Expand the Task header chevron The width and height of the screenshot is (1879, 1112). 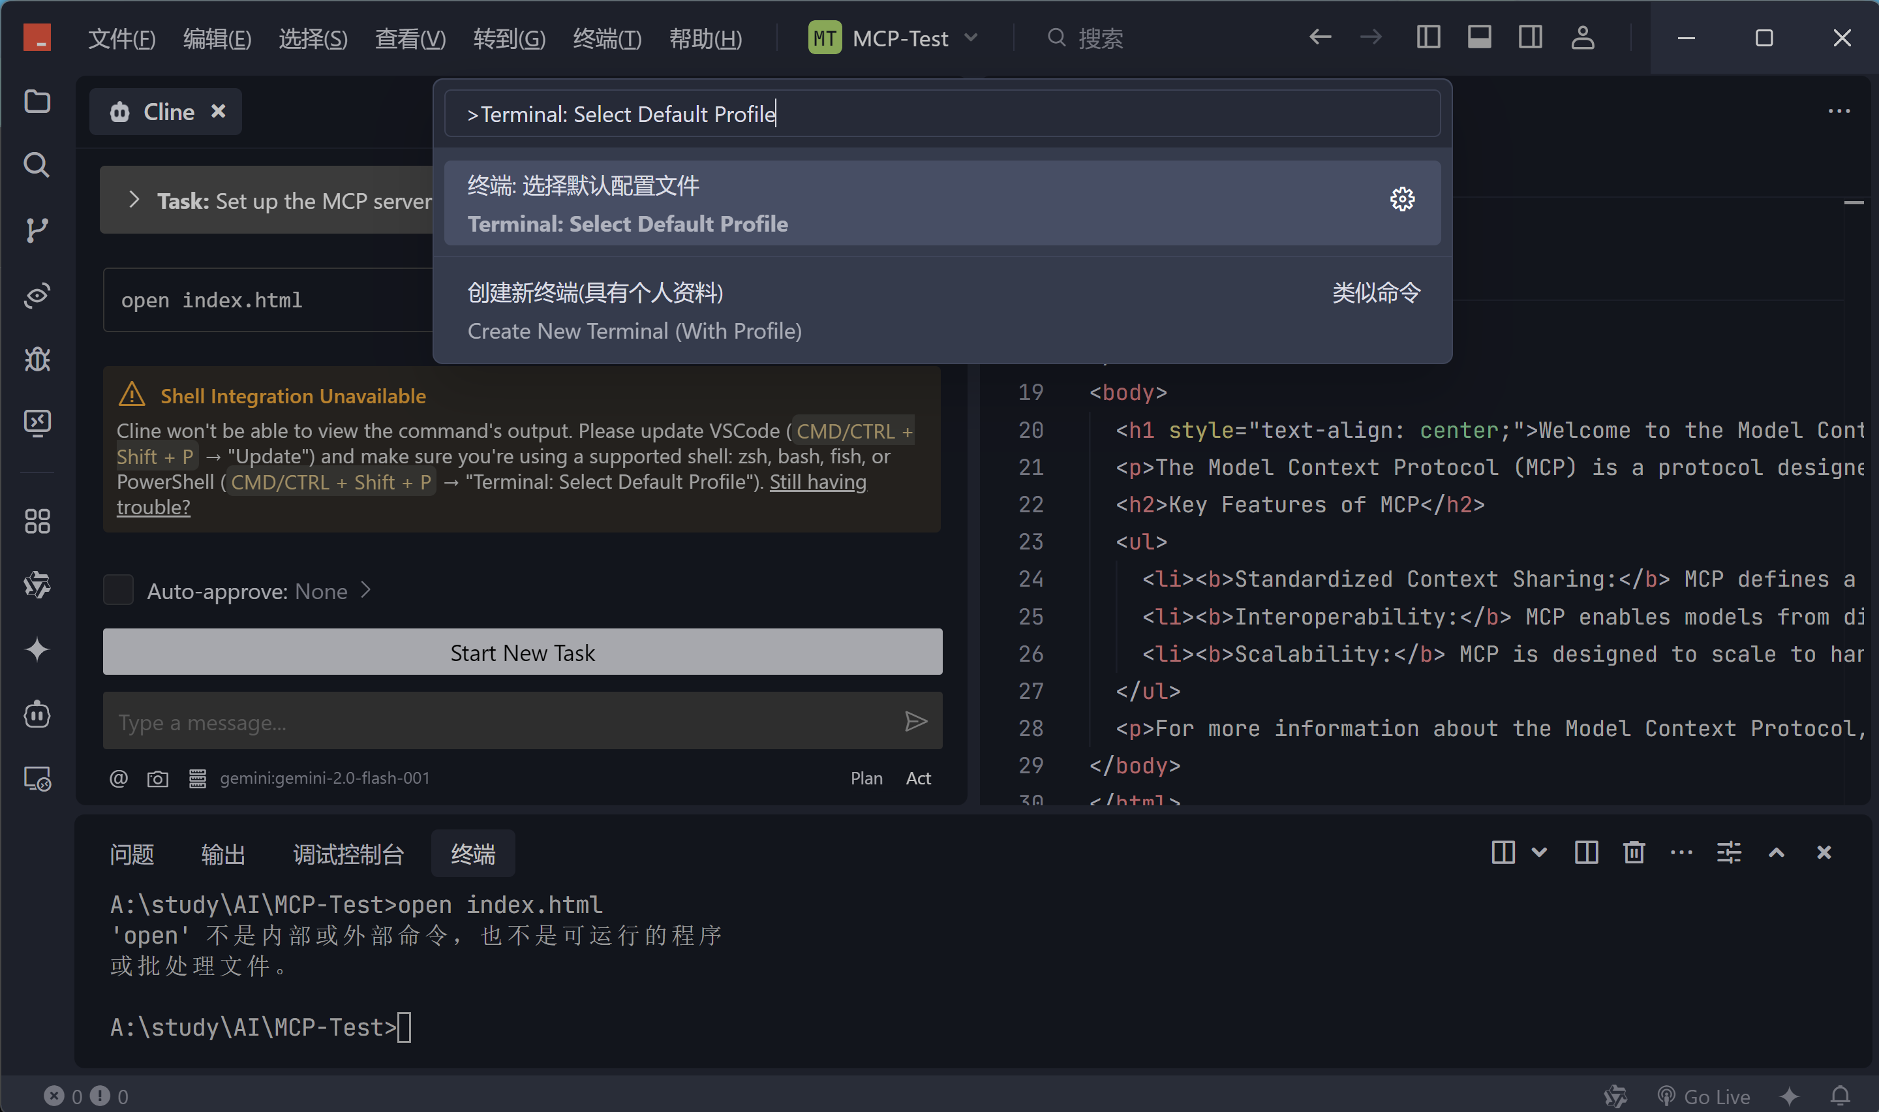pos(134,200)
